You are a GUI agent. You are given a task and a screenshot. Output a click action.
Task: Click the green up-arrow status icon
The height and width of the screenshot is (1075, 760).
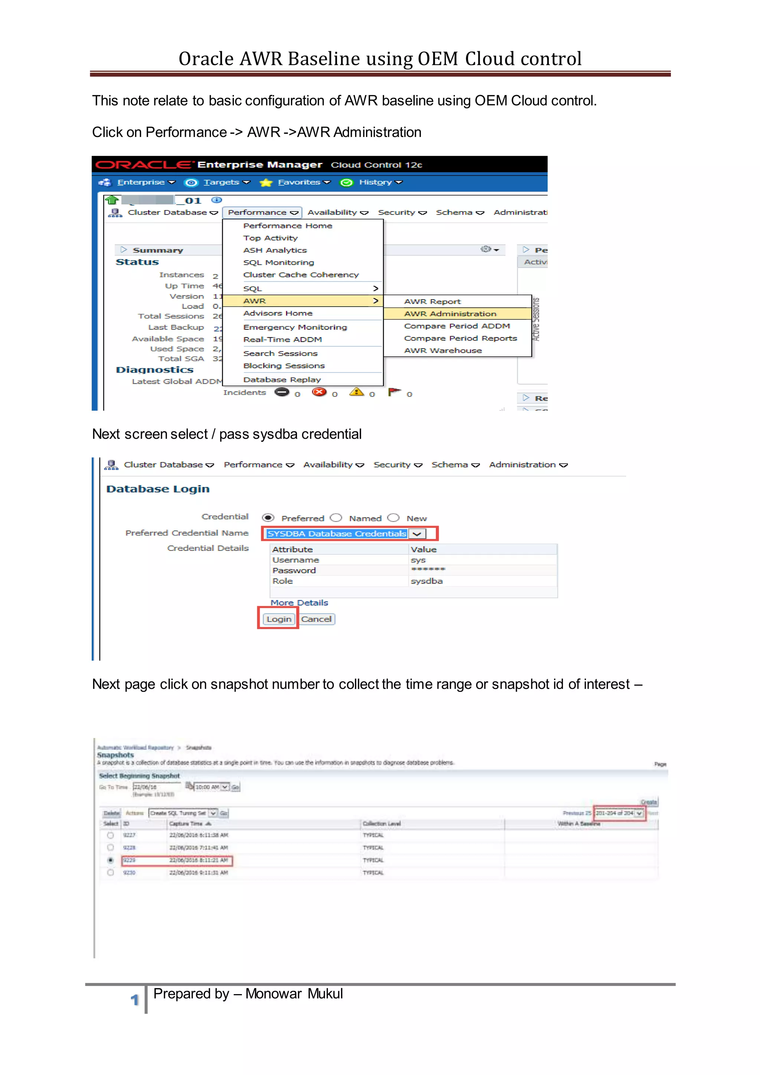pyautogui.click(x=111, y=200)
